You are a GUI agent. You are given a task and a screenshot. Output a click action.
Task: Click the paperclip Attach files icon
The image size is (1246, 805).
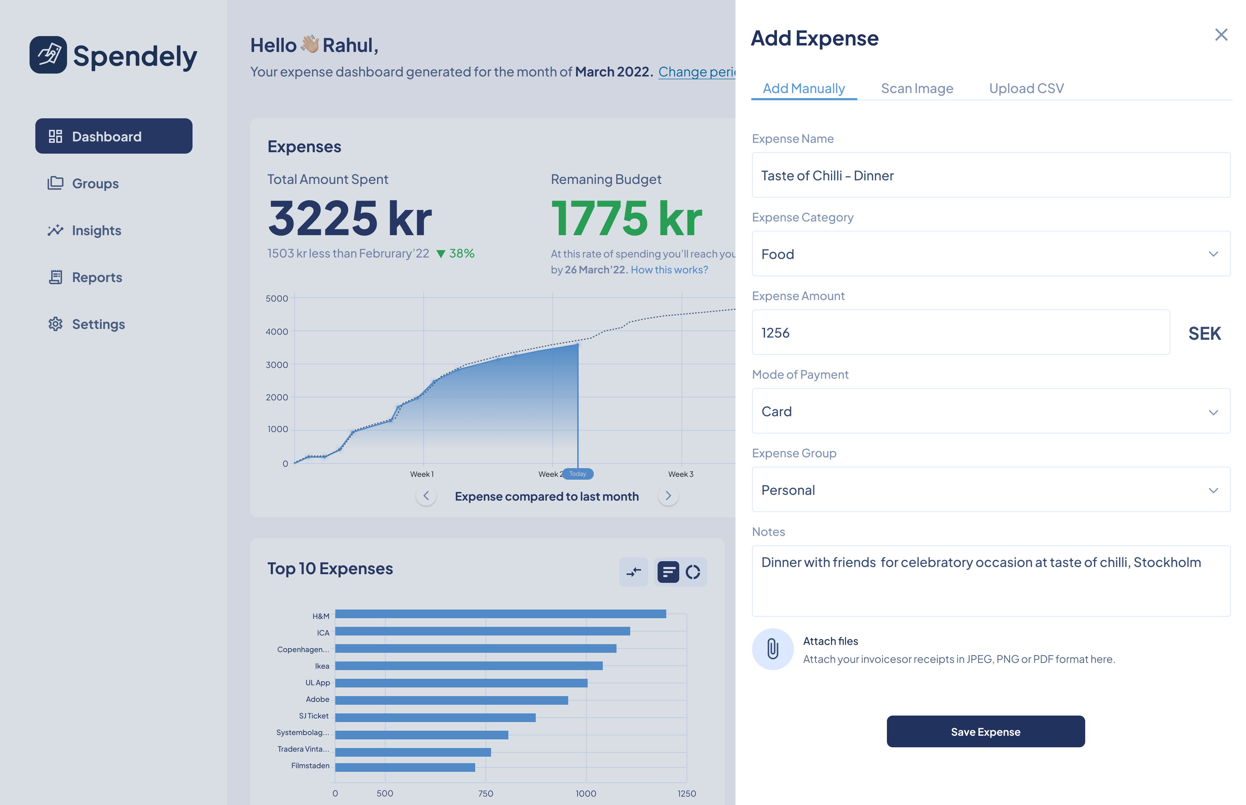pos(773,649)
